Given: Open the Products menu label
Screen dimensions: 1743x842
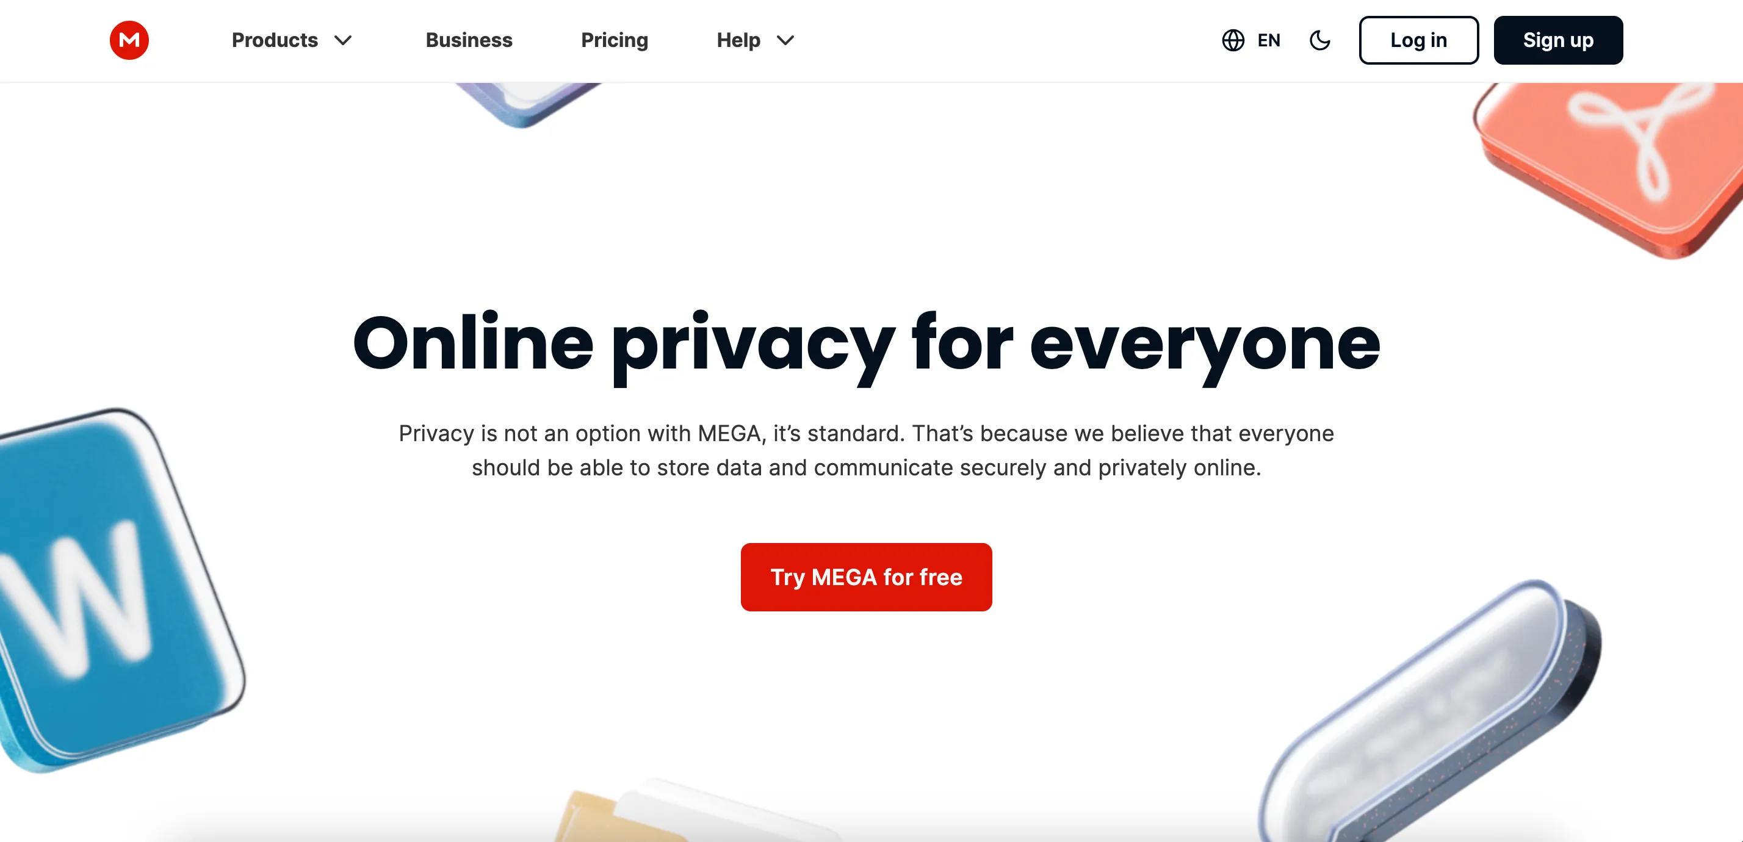Looking at the screenshot, I should [275, 40].
